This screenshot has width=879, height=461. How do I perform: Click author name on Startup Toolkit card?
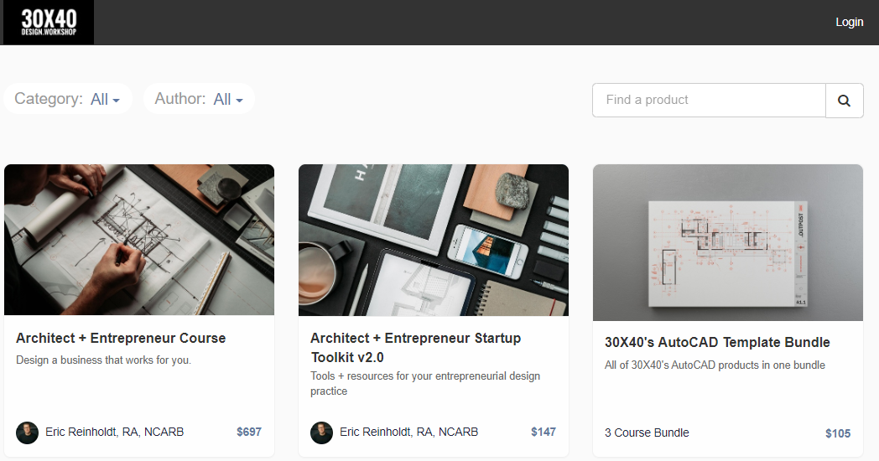(408, 432)
